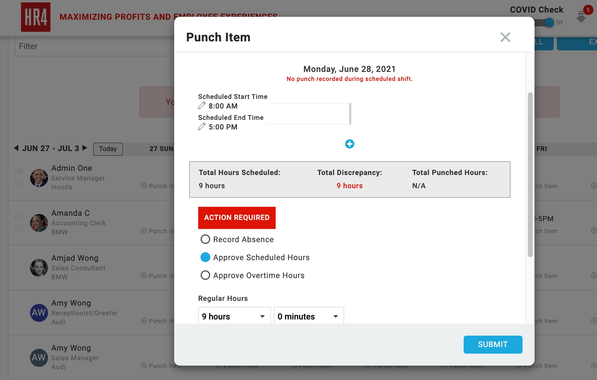Click the dialog's vertical scrollbar
597x380 pixels.
tap(530, 174)
